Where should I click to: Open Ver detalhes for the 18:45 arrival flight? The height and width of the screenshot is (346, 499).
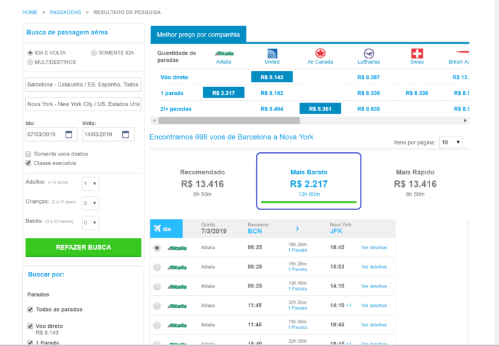point(374,248)
